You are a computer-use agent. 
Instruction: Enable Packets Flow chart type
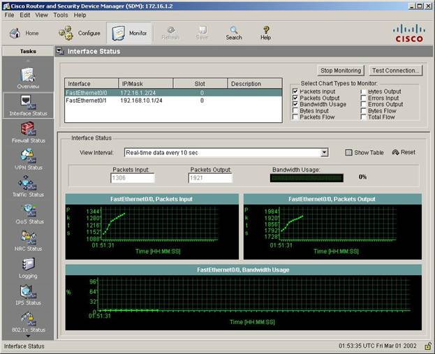pyautogui.click(x=295, y=117)
